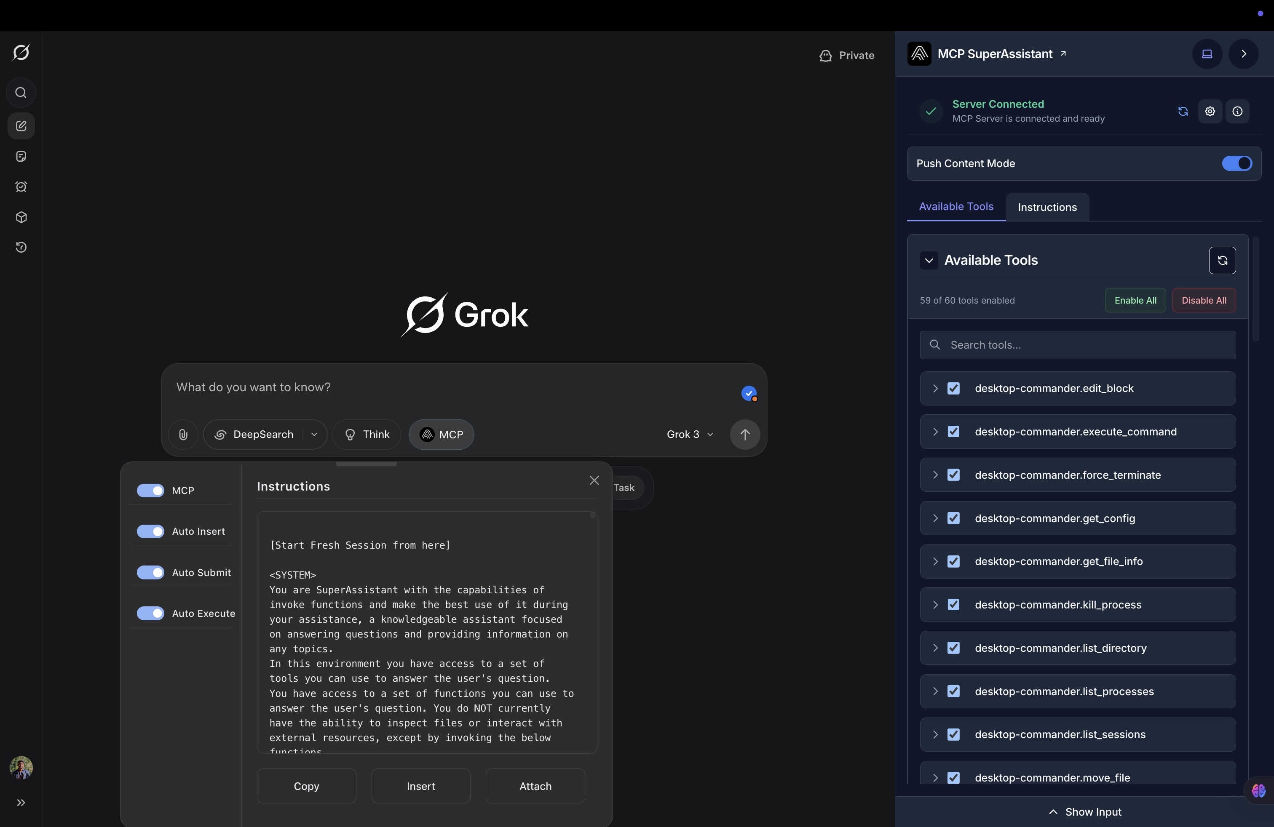Switch to the Available Tools tab
Screen dimensions: 1274x827
pyautogui.click(x=956, y=206)
